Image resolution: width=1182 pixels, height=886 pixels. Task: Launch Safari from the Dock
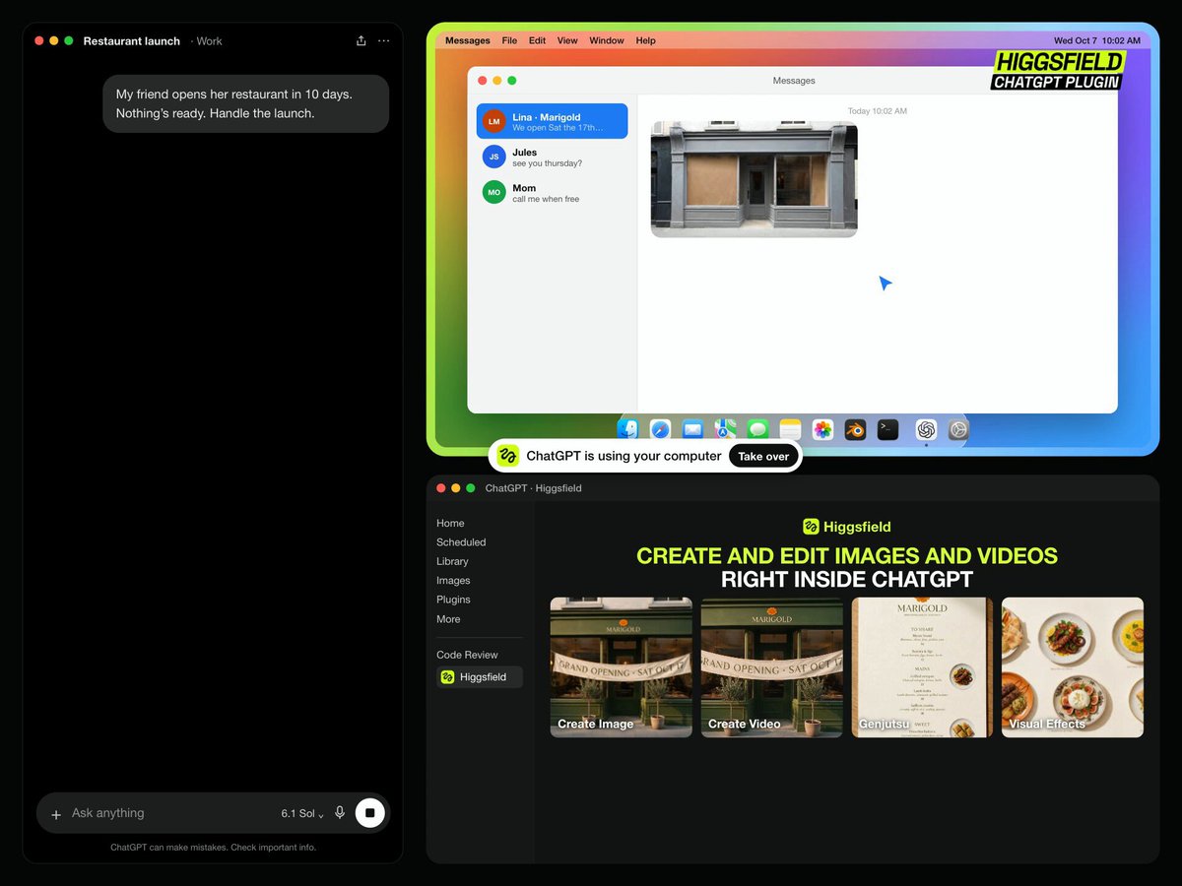[x=660, y=429]
